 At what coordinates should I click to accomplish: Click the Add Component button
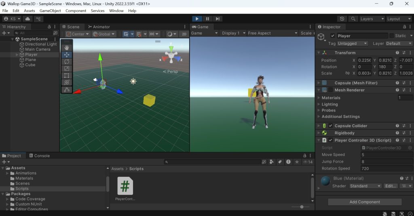point(365,202)
